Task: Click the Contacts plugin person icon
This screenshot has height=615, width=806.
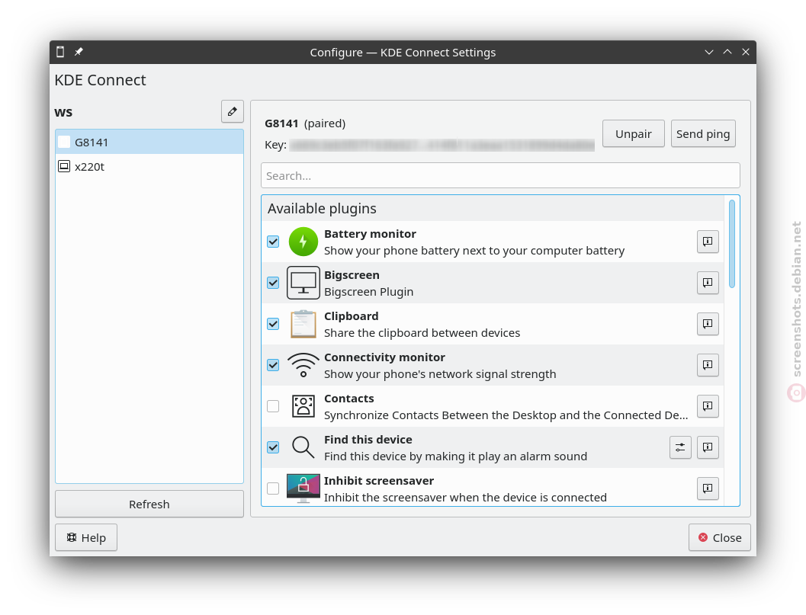Action: [x=303, y=406]
